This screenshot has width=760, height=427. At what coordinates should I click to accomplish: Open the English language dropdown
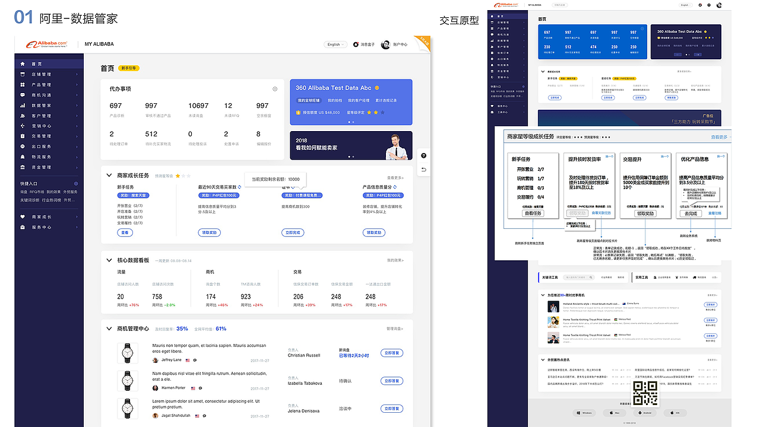click(335, 44)
